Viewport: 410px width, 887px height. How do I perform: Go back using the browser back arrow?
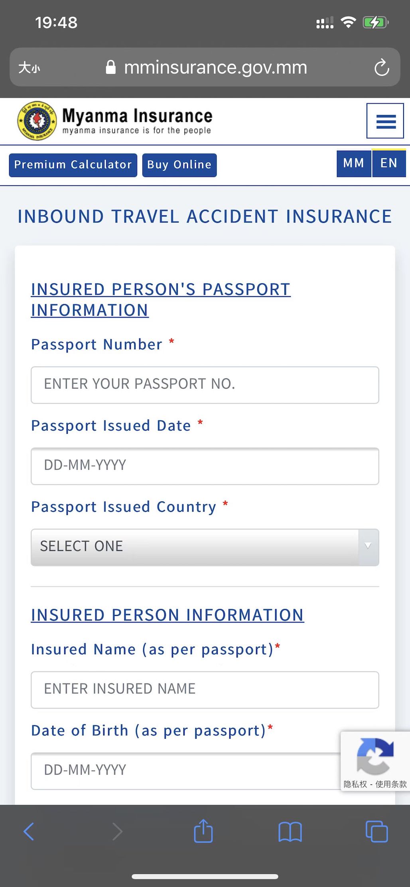click(29, 832)
